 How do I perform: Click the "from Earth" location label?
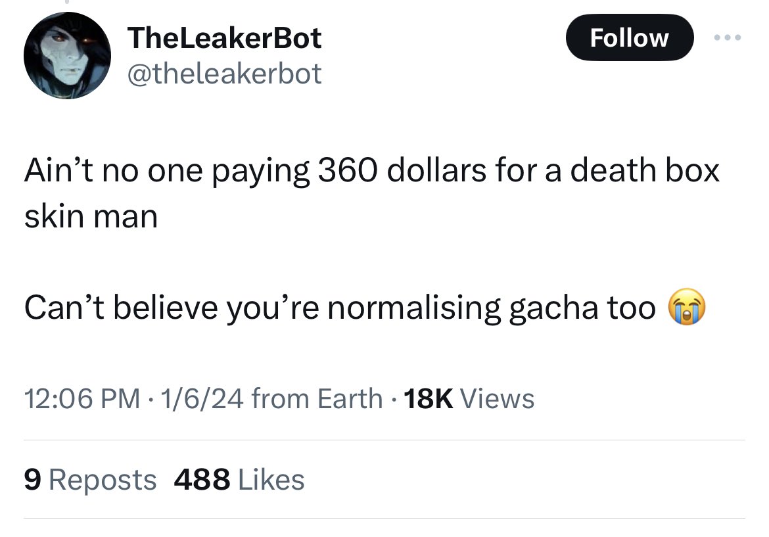[317, 398]
